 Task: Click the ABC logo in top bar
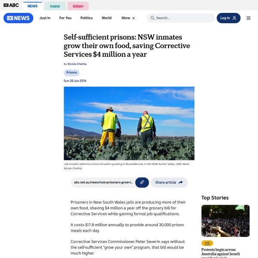(11, 5)
